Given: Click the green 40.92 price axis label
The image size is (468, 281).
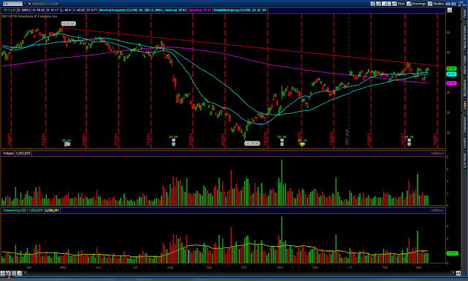Looking at the screenshot, I should coord(451,69).
